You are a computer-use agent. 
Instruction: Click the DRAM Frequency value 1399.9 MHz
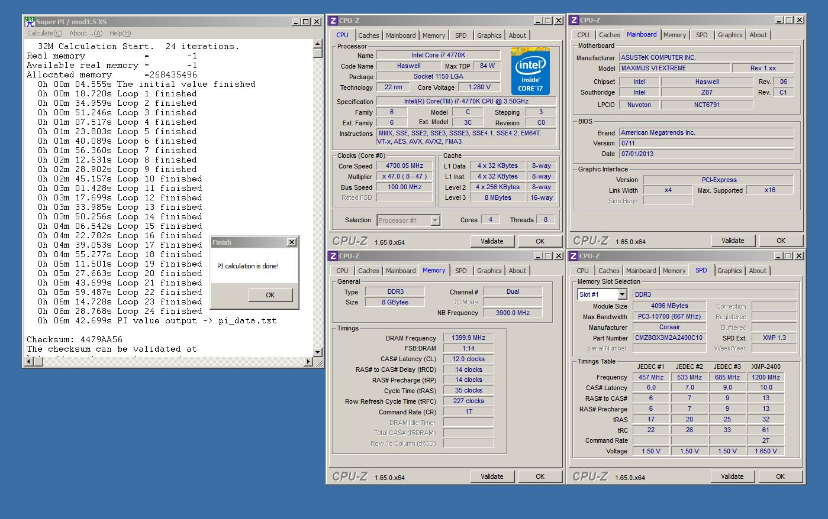468,338
